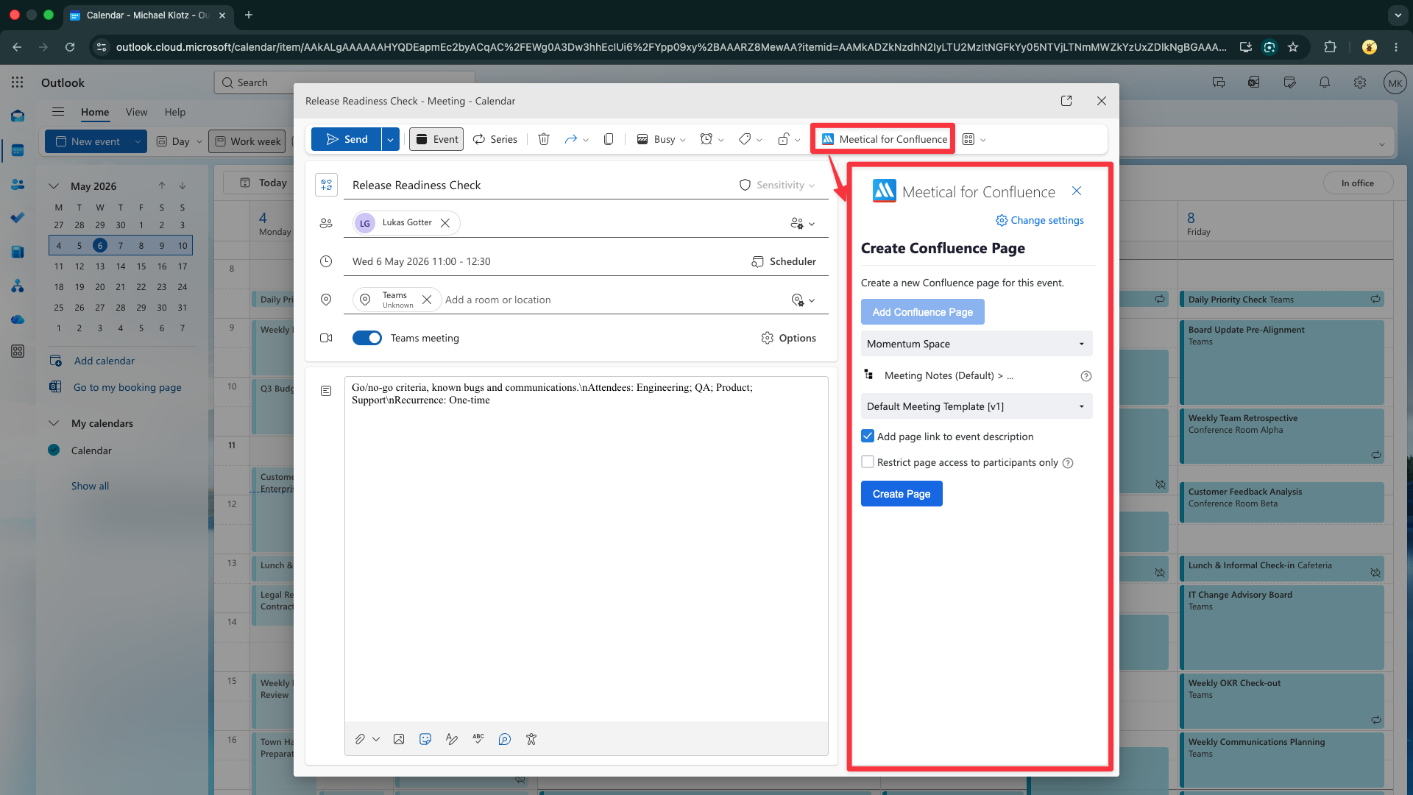Pop out the event into a new window
This screenshot has width=1413, height=795.
pyautogui.click(x=1066, y=101)
